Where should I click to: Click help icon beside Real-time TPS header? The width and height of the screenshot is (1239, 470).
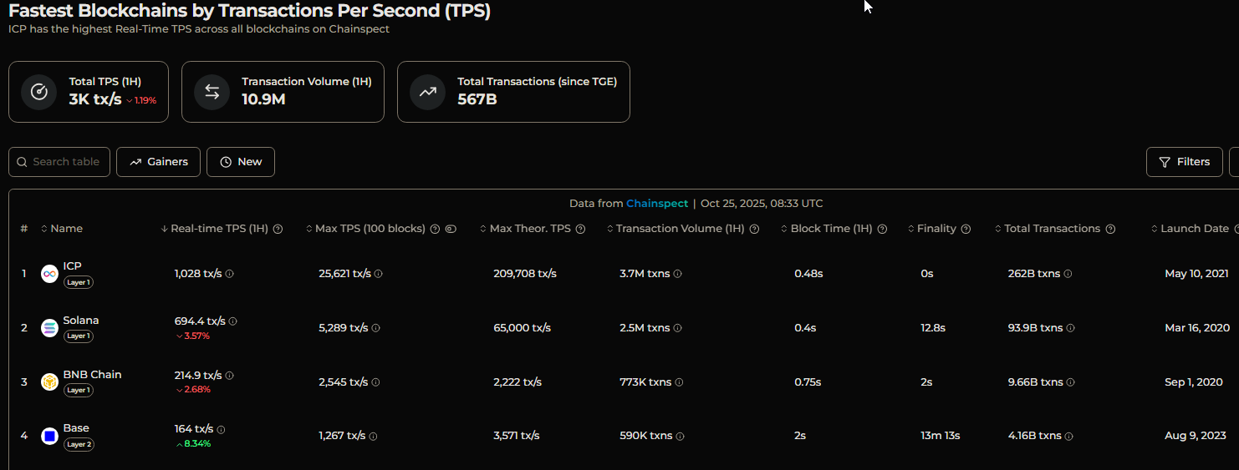278,229
